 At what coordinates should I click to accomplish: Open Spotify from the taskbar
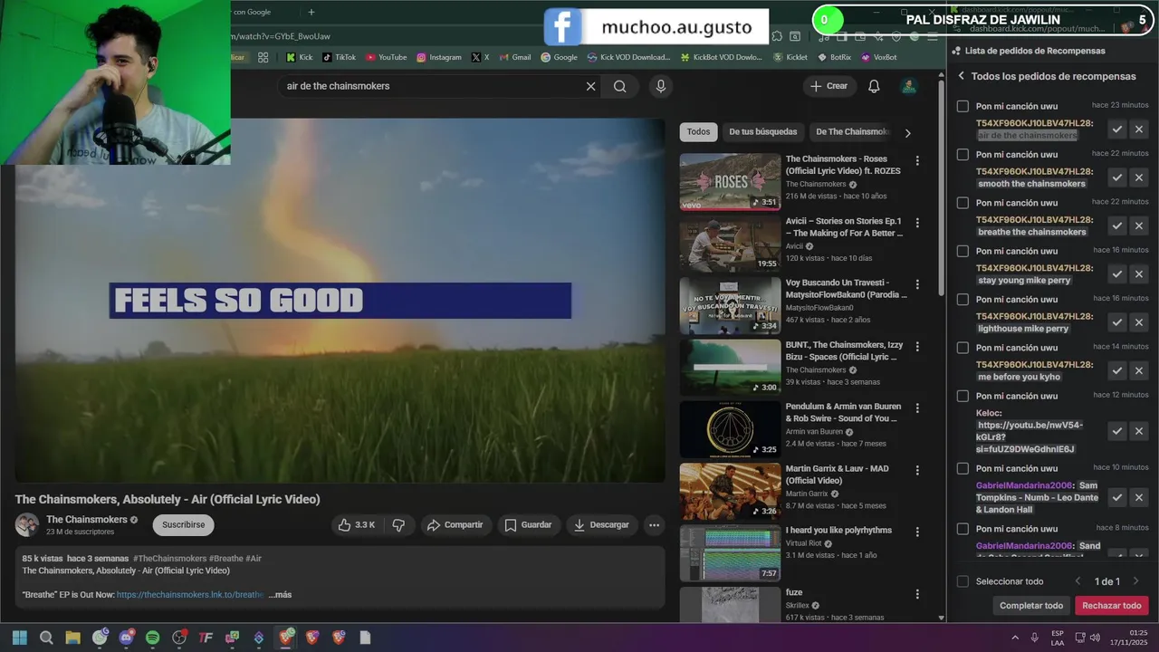(x=153, y=638)
